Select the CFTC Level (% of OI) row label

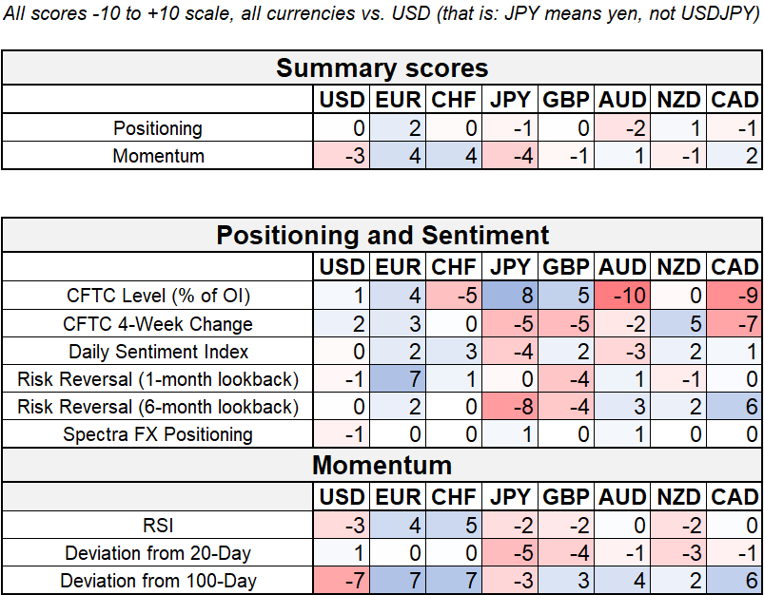[159, 296]
